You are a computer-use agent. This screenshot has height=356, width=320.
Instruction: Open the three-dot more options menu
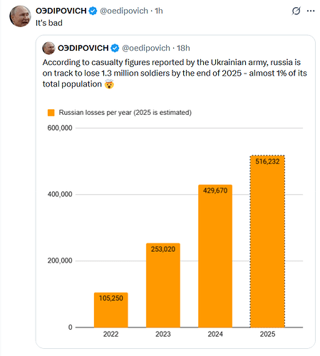311,11
